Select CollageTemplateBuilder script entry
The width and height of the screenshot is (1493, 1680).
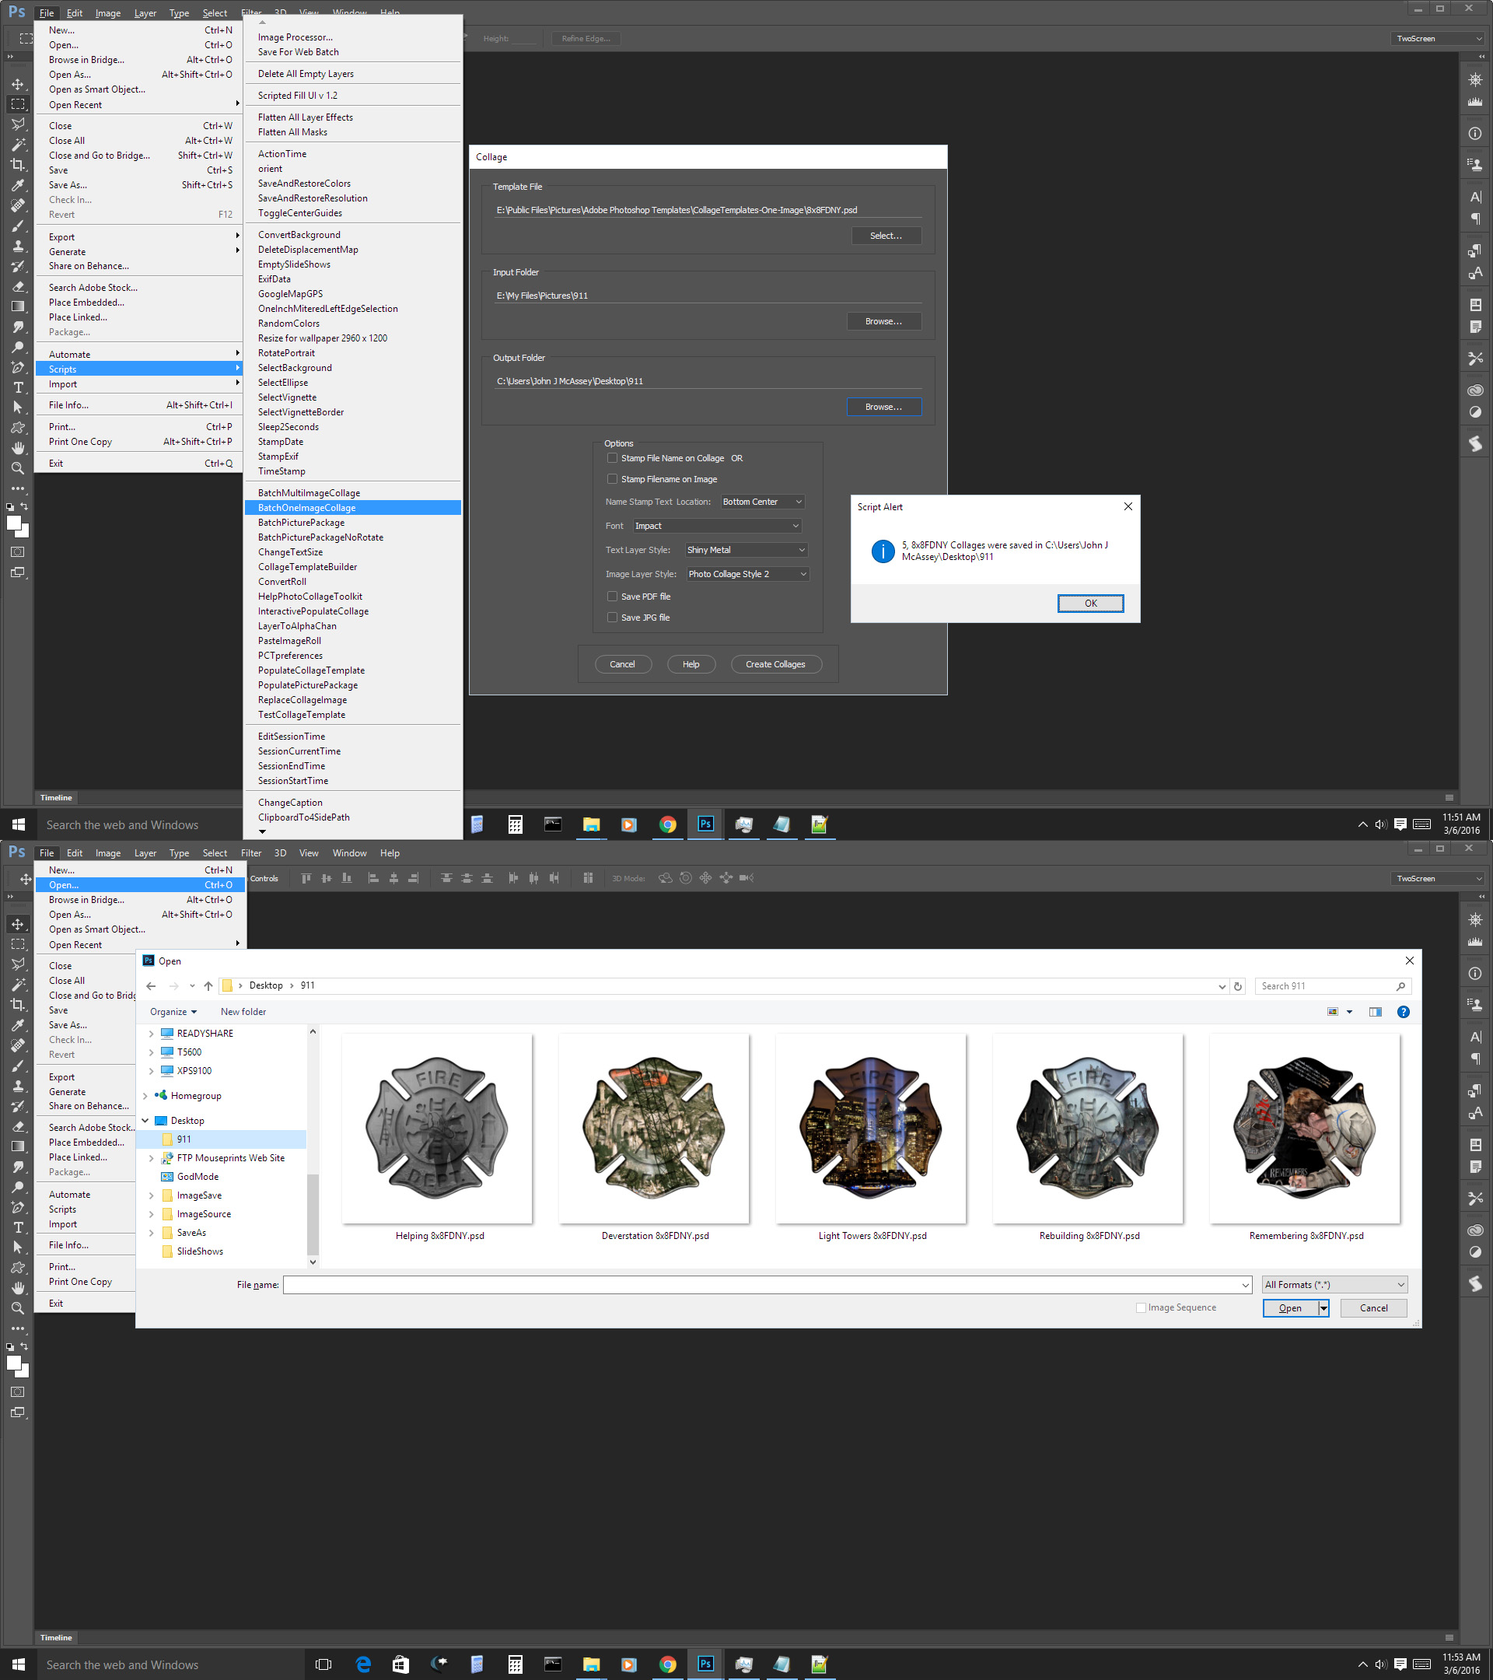click(307, 567)
